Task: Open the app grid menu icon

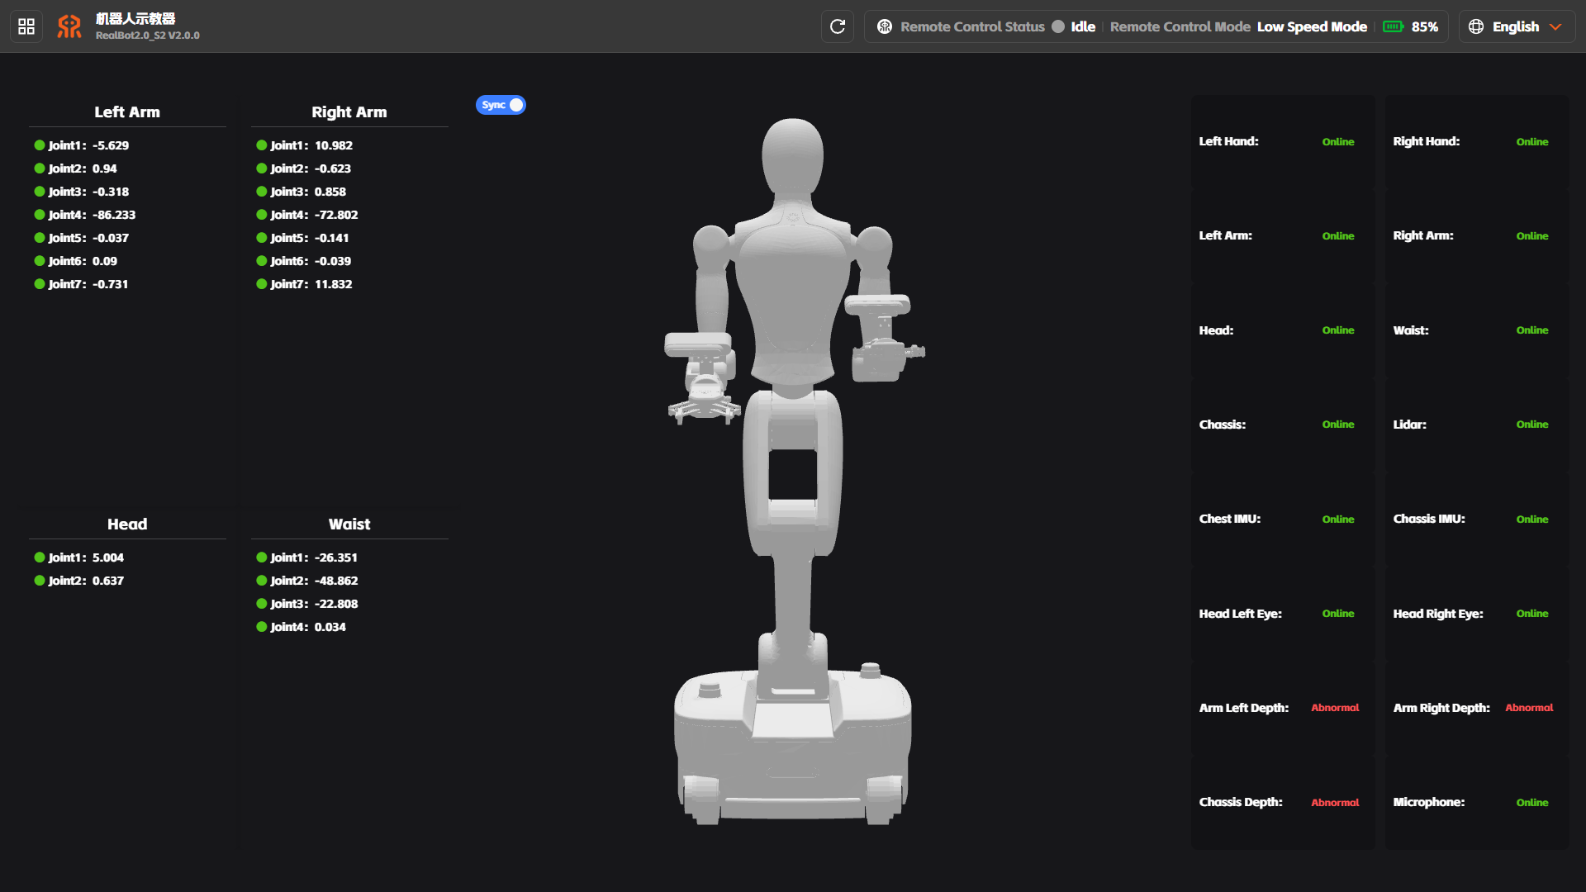Action: tap(26, 26)
